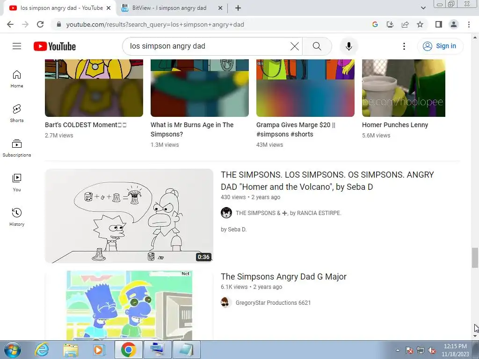Screen dimensions: 479x359
Task: Submit search with the magnifying glass button
Action: (317, 46)
